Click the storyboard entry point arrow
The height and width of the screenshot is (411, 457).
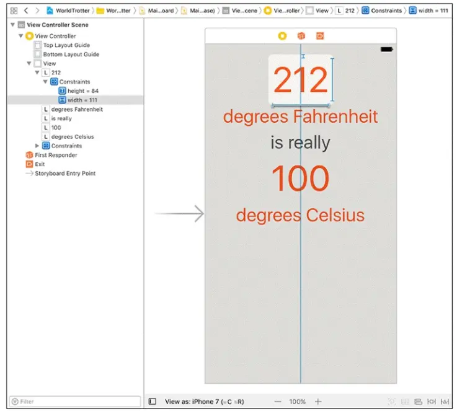(179, 213)
